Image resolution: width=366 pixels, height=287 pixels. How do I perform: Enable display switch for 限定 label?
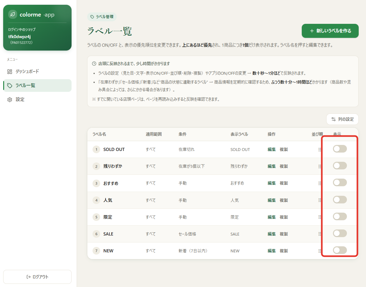tap(340, 216)
